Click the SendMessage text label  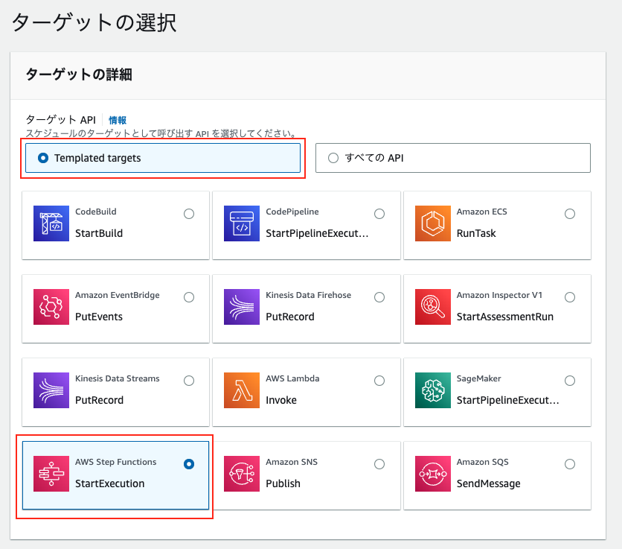(x=488, y=483)
